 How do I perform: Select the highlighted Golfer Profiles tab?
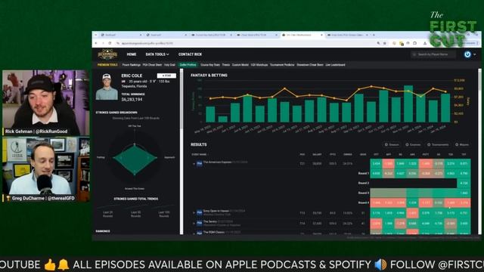click(188, 65)
